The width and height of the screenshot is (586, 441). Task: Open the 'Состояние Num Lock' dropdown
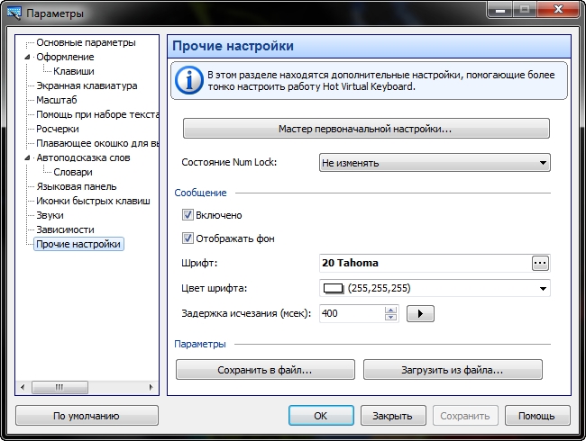point(435,163)
